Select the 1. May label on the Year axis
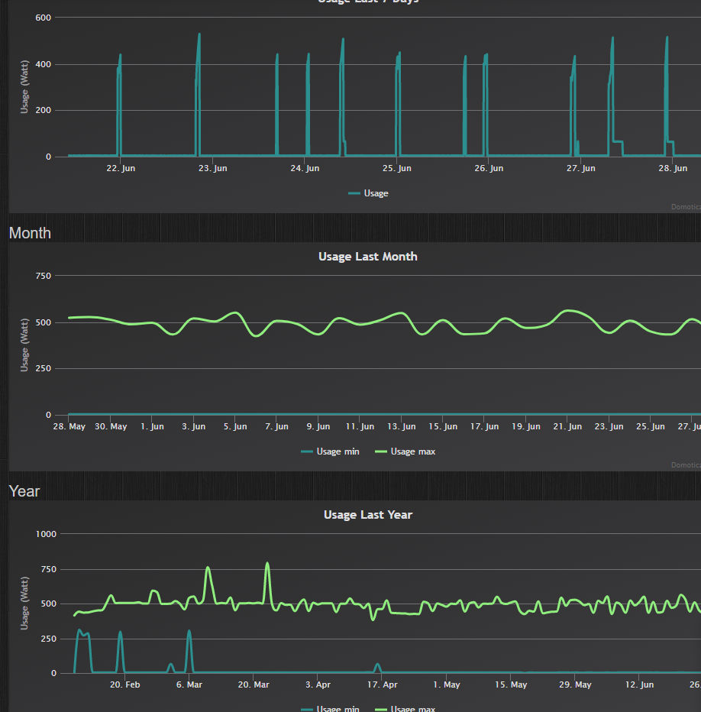 click(446, 684)
